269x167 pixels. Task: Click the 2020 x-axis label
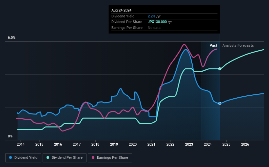point(133,144)
